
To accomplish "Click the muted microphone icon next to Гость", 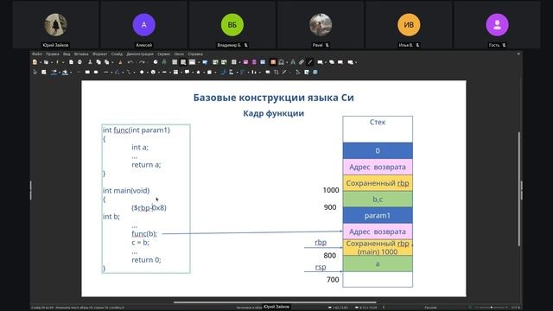I will (x=505, y=45).
